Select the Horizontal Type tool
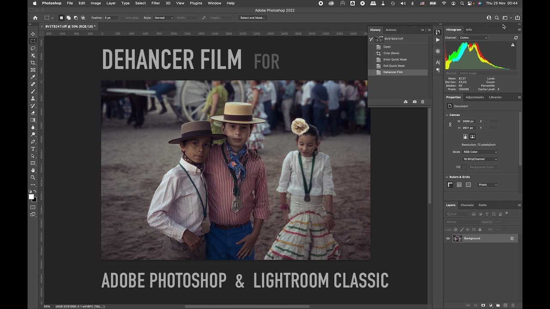This screenshot has width=550, height=309. tap(33, 149)
